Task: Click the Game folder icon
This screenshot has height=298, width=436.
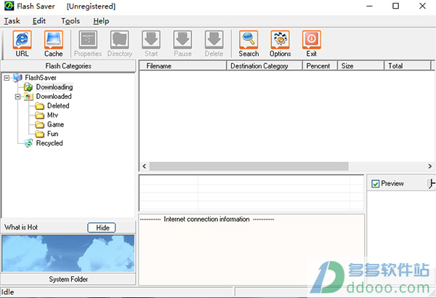Action: 39,125
